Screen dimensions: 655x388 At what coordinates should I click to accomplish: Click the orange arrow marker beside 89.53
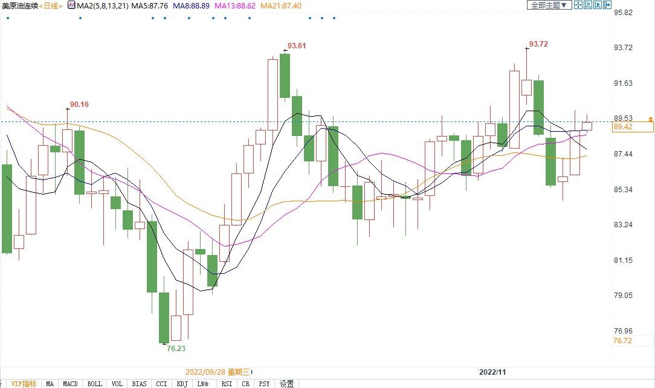pos(651,119)
